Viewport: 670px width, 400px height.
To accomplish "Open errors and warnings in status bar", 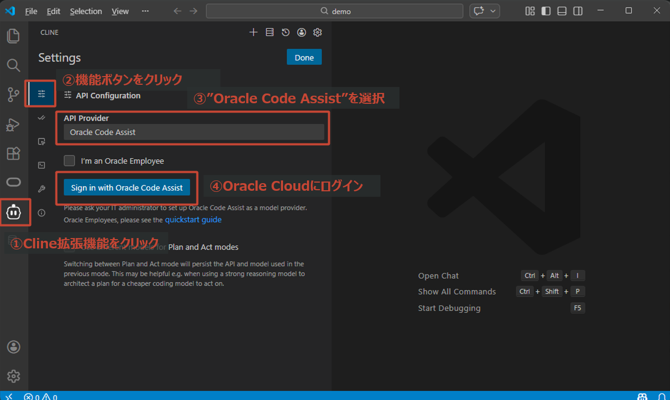I will (x=40, y=397).
